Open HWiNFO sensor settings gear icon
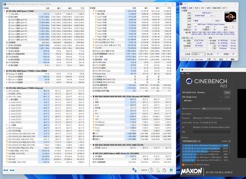Viewport: 246px width, 179px height. (164, 170)
